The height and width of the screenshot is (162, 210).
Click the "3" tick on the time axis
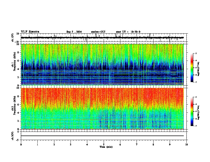click(71, 145)
